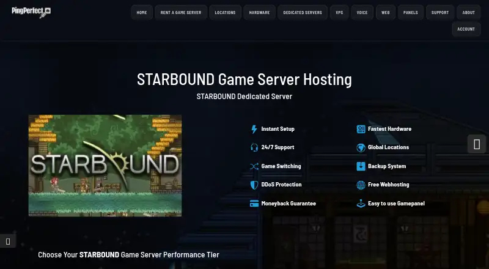Click the Game Switching shuffle icon
Viewport: 489px width, 269px height.
click(x=254, y=166)
